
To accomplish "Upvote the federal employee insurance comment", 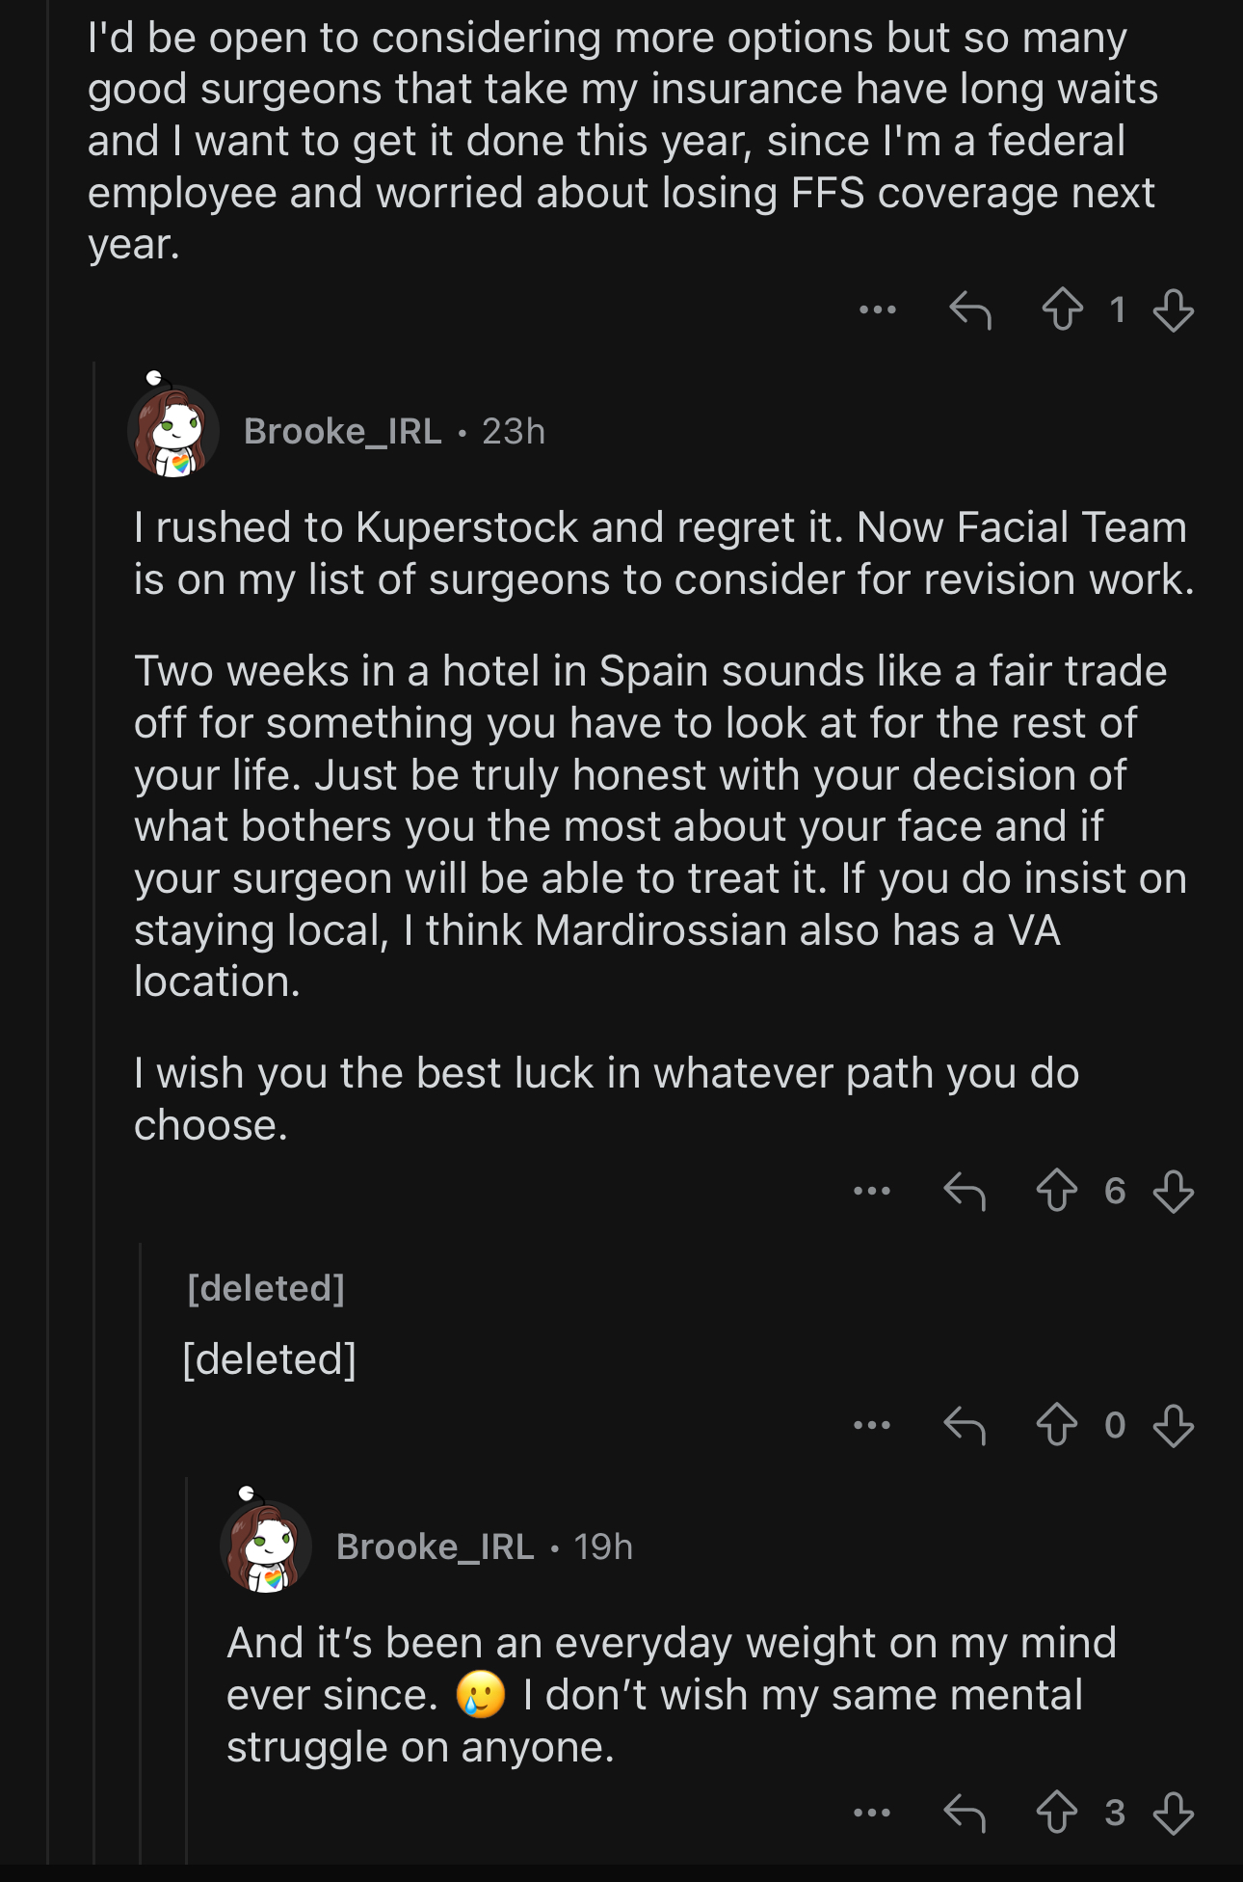I will (1062, 310).
